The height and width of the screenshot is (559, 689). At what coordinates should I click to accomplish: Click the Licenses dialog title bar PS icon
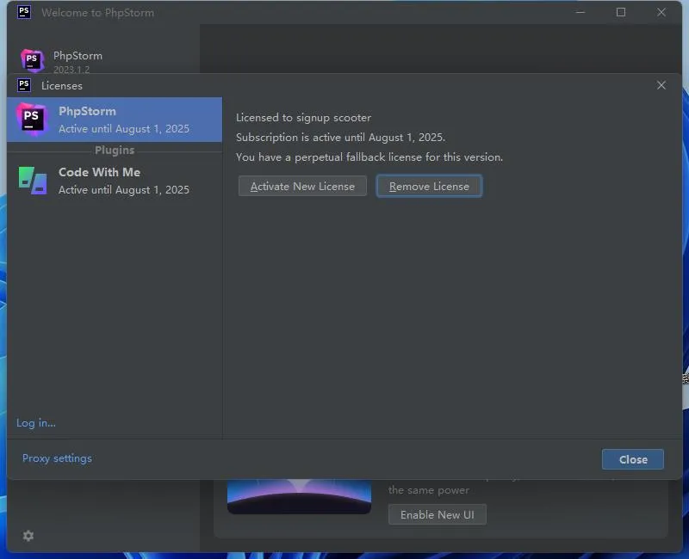pyautogui.click(x=24, y=84)
